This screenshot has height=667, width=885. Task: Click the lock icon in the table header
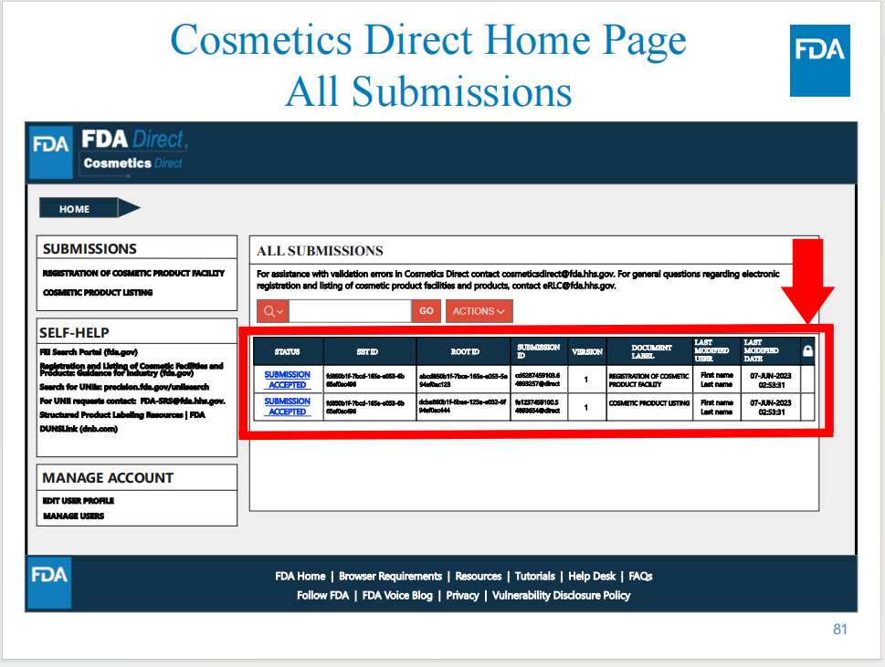click(807, 350)
